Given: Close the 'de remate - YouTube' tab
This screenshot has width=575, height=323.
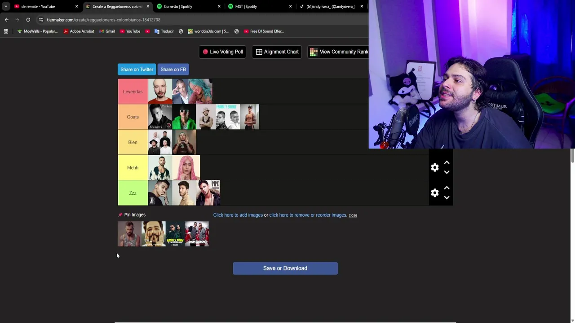Looking at the screenshot, I should (x=76, y=6).
